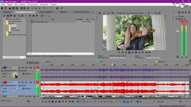
Task: Toggle auto ripple icon in timeline toolbar
Action: click(x=131, y=102)
